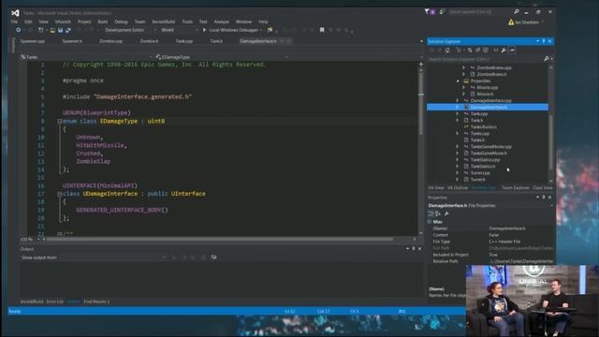Click Solution Explorer Collapse All icon
Image resolution: width=599 pixels, height=337 pixels.
click(x=477, y=50)
